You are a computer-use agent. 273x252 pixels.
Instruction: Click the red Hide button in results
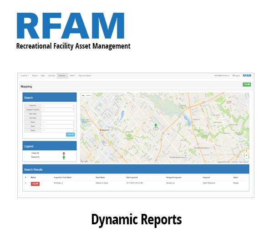tap(35, 183)
